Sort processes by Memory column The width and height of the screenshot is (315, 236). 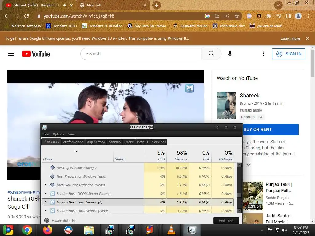pyautogui.click(x=178, y=155)
